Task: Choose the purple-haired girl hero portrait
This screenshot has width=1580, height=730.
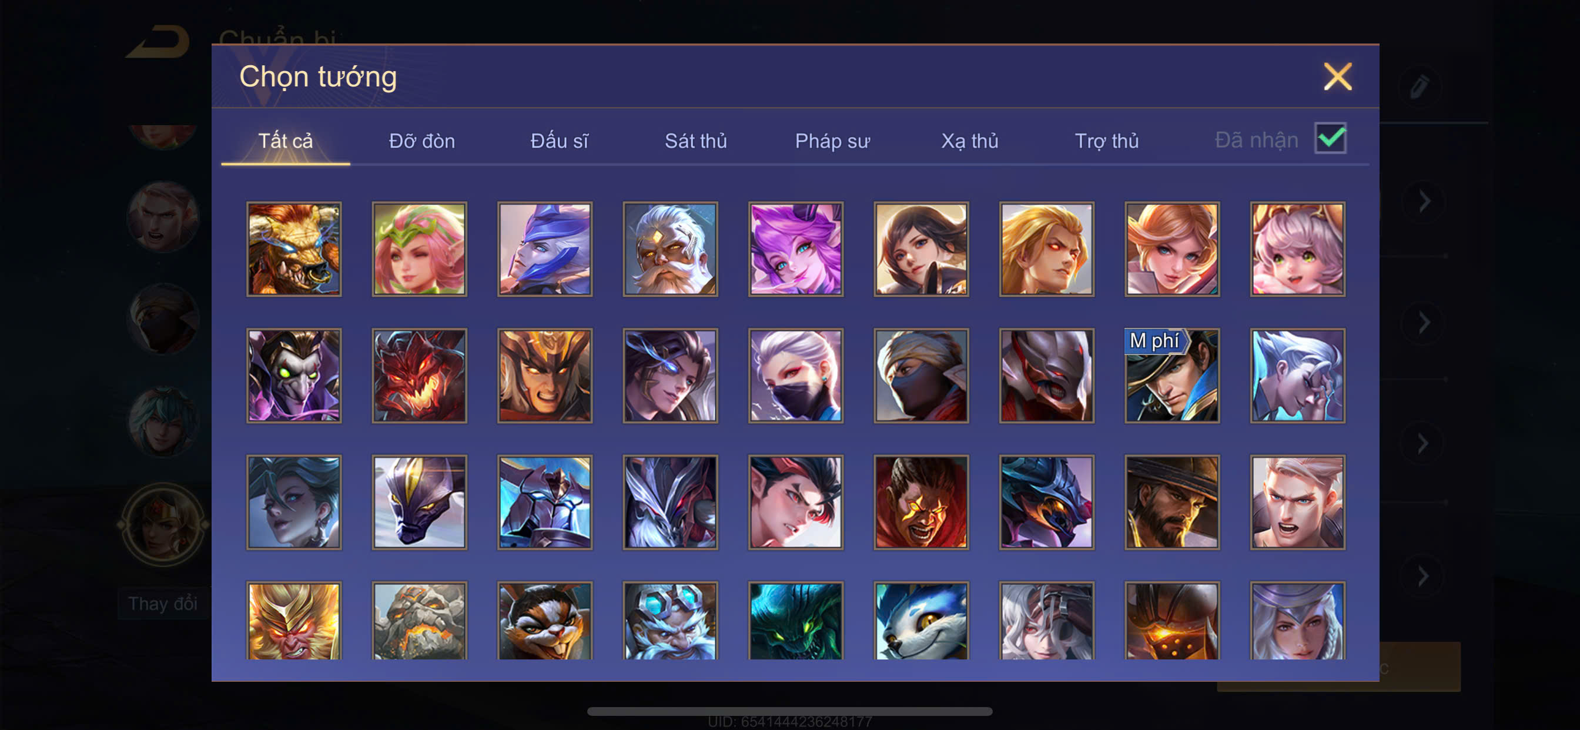Action: [795, 249]
